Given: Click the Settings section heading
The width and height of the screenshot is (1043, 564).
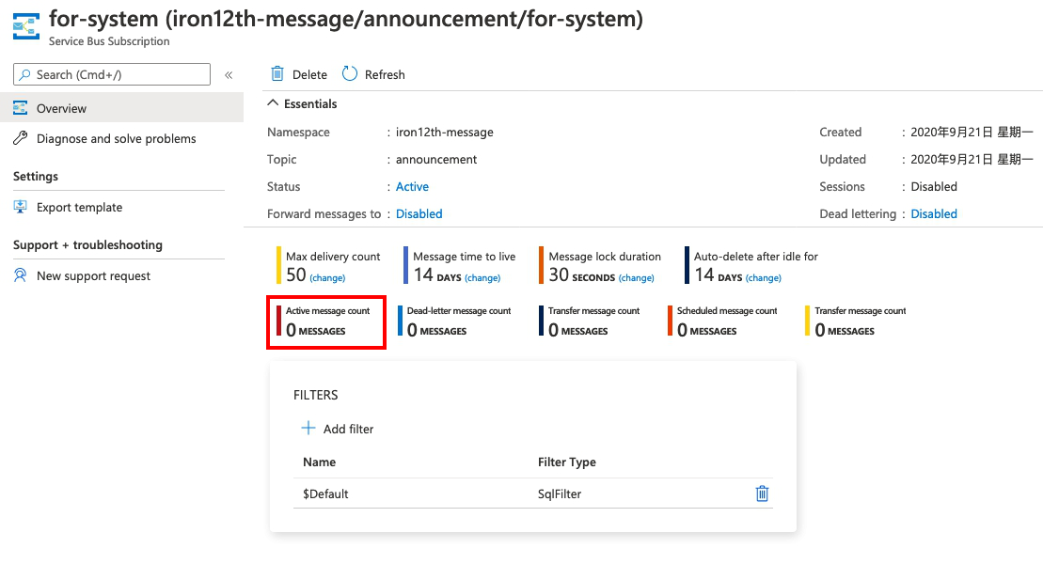Looking at the screenshot, I should pos(35,177).
